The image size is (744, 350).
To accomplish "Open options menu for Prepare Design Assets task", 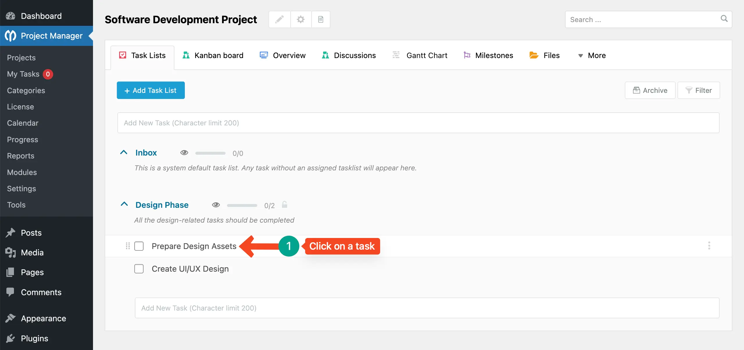I will point(709,246).
